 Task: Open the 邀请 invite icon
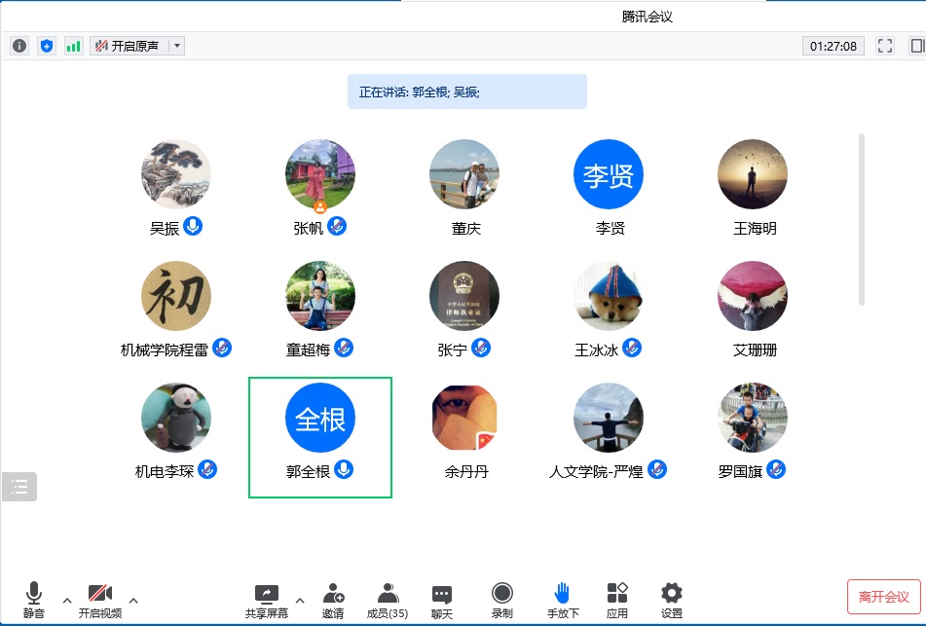[x=333, y=599]
